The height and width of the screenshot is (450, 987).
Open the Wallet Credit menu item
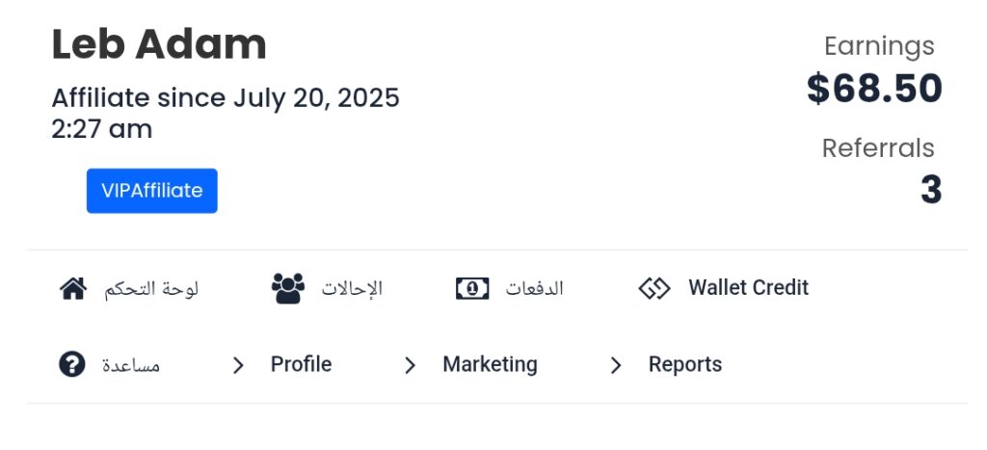(x=748, y=288)
